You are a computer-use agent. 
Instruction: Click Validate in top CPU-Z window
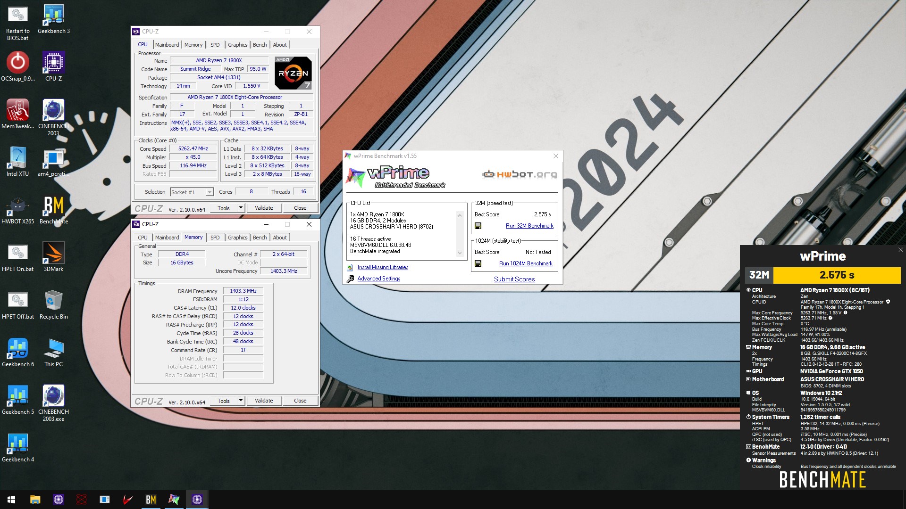coord(264,208)
